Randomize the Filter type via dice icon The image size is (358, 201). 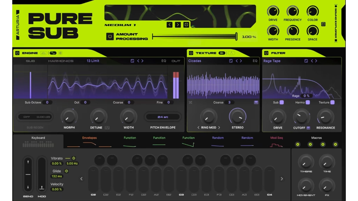pyautogui.click(x=306, y=61)
